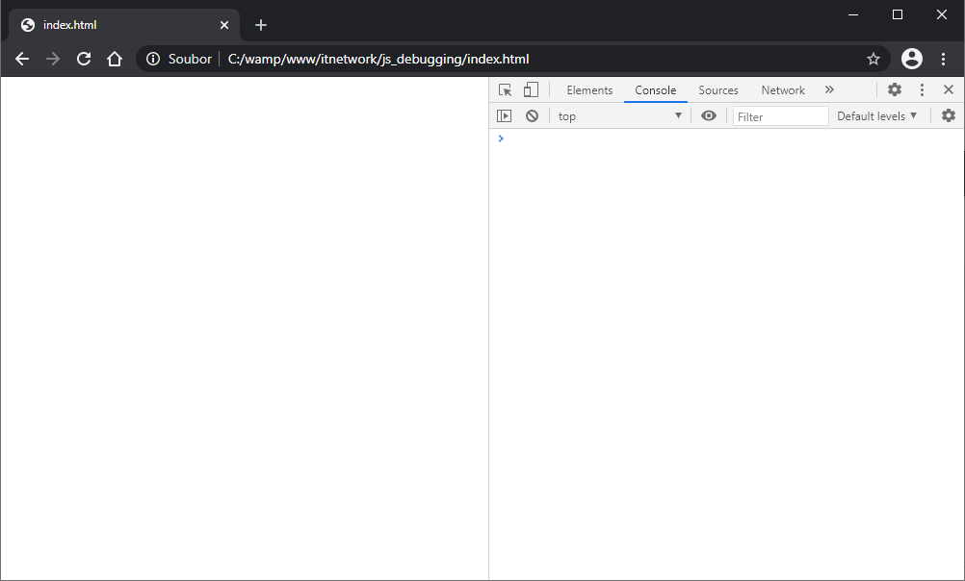The width and height of the screenshot is (965, 581).
Task: Clear the console with the ban icon
Action: point(532,115)
